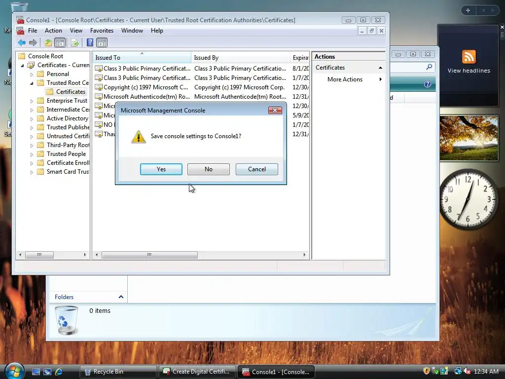Screen dimensions: 505x379
Task: Open Help via blue question mark icon
Action: pyautogui.click(x=90, y=42)
